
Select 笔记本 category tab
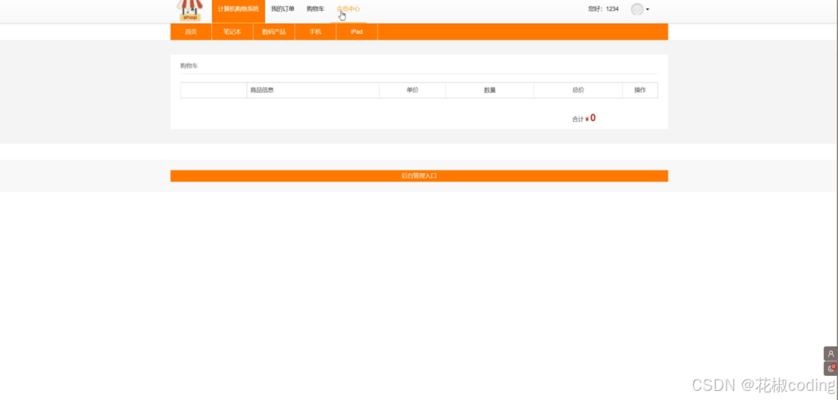pyautogui.click(x=233, y=32)
